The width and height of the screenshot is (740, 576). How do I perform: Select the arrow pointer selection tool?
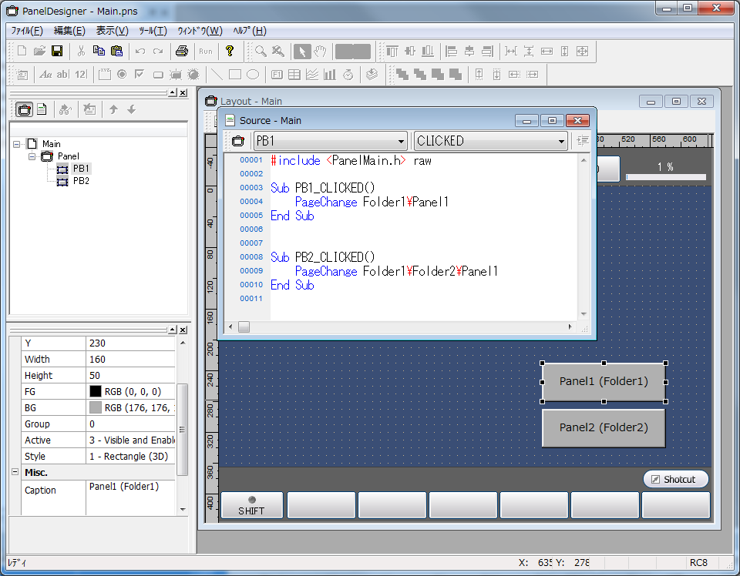click(x=302, y=52)
